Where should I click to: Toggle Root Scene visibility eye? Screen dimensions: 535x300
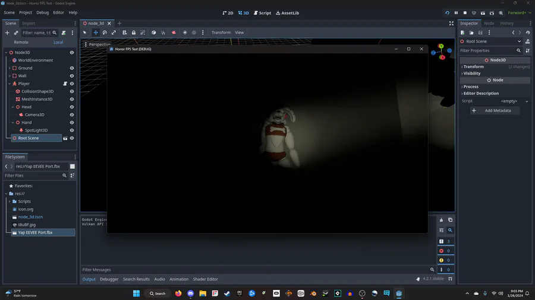tap(72, 138)
